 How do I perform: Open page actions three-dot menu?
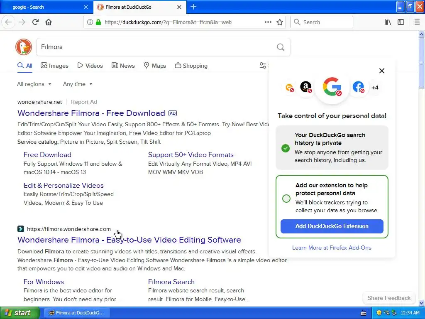268,22
